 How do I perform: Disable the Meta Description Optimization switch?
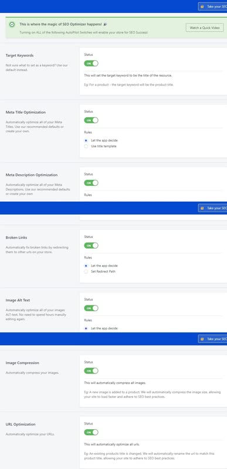(92, 183)
